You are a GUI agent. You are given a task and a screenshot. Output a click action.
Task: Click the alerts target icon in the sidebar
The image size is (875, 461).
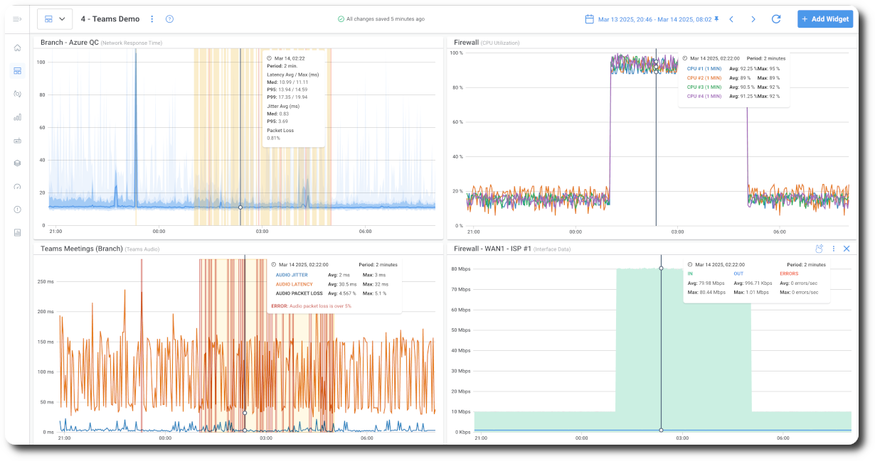point(18,93)
